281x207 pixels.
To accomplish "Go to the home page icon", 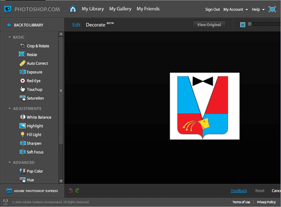I will (73, 9).
